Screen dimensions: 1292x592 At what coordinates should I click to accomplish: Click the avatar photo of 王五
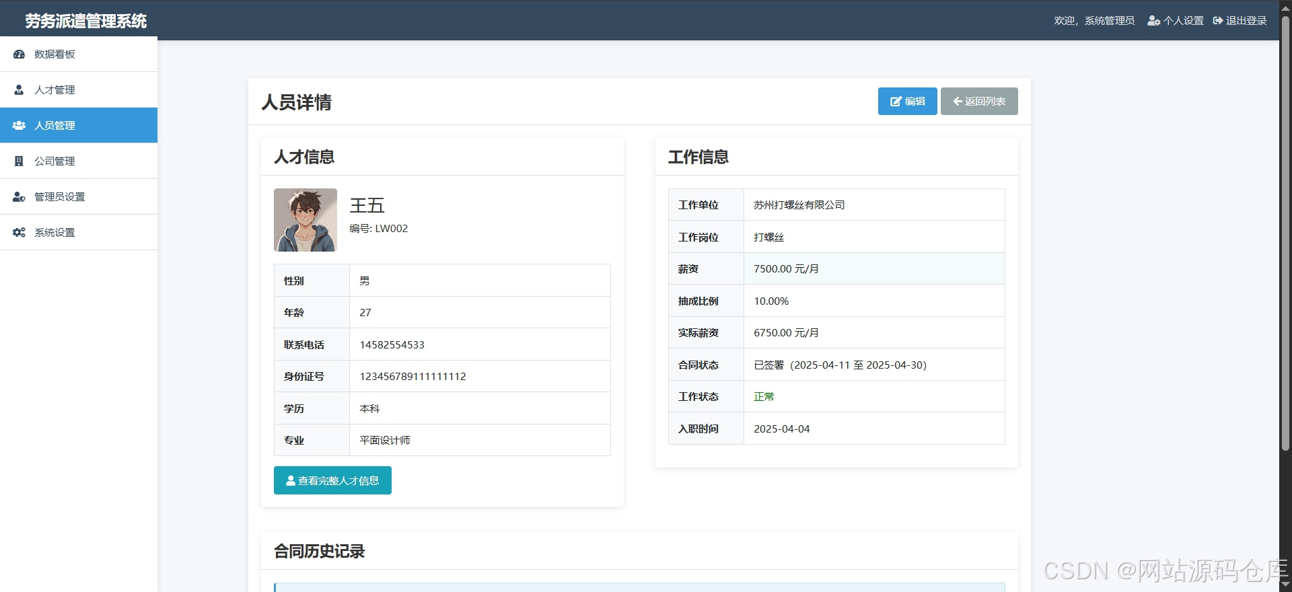306,220
